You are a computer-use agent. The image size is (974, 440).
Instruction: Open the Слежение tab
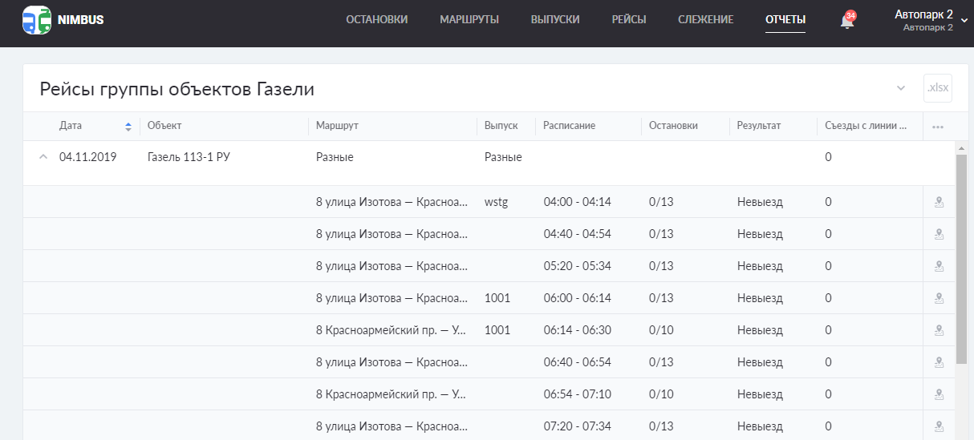pyautogui.click(x=705, y=20)
